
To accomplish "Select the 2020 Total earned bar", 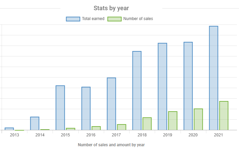I will click(188, 86).
